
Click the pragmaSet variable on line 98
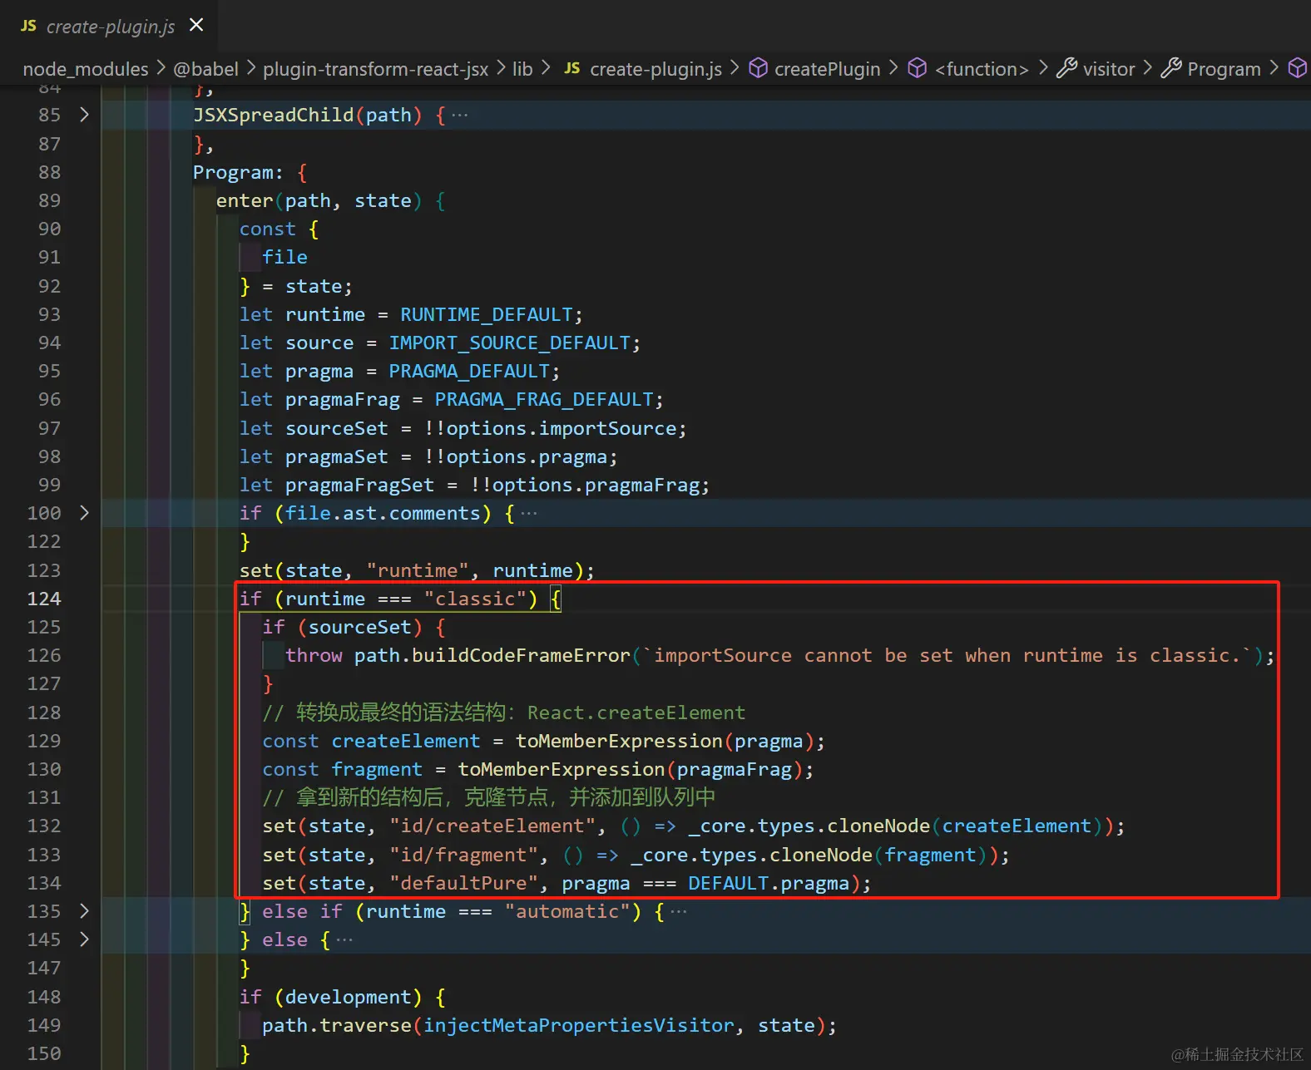337,456
